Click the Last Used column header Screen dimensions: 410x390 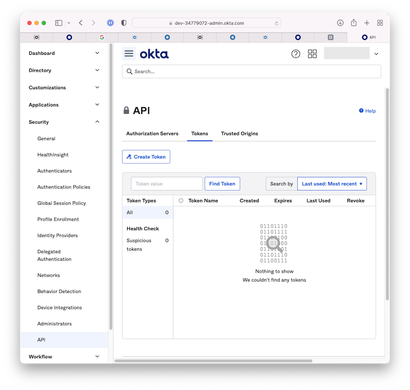318,200
